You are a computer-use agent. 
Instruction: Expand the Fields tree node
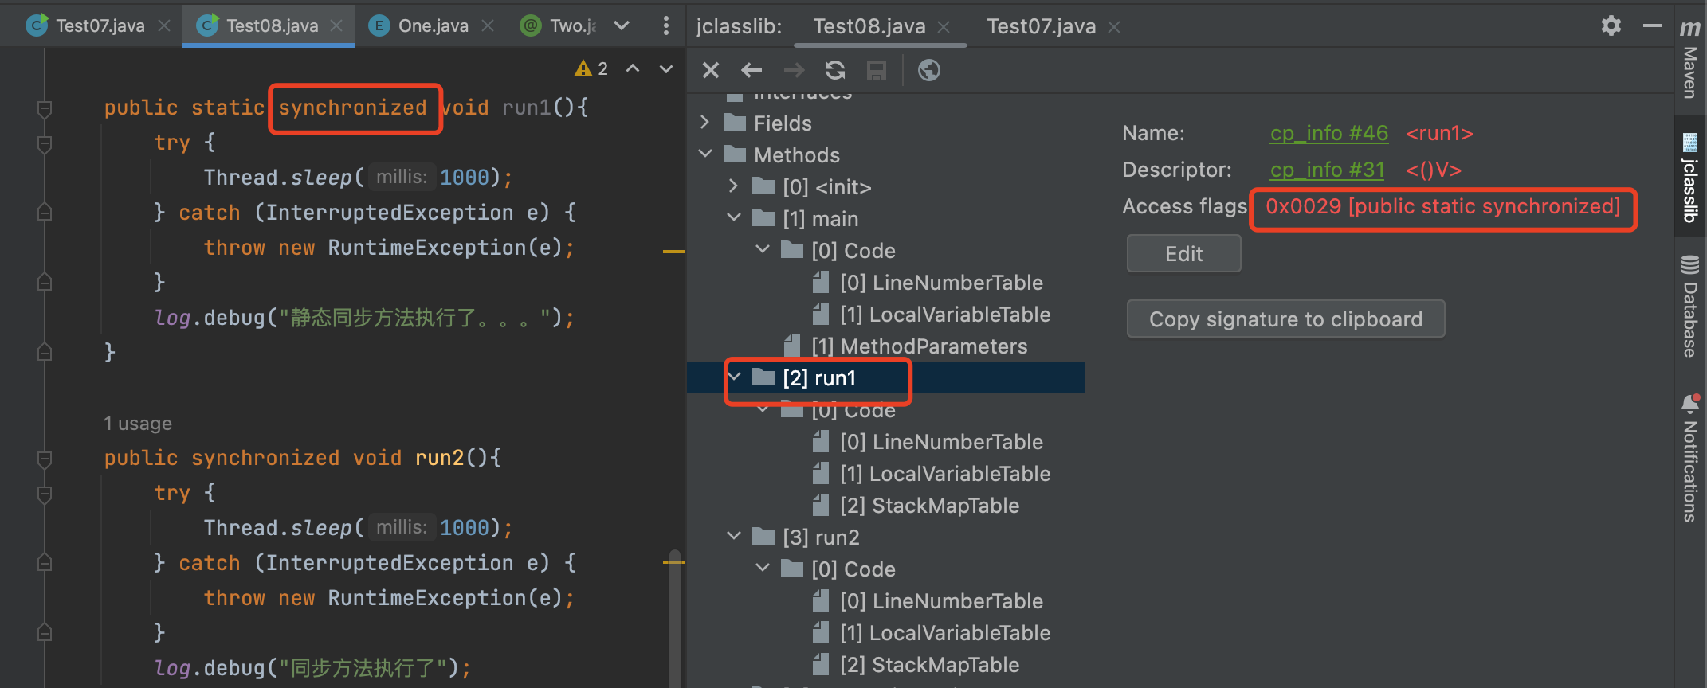point(704,123)
